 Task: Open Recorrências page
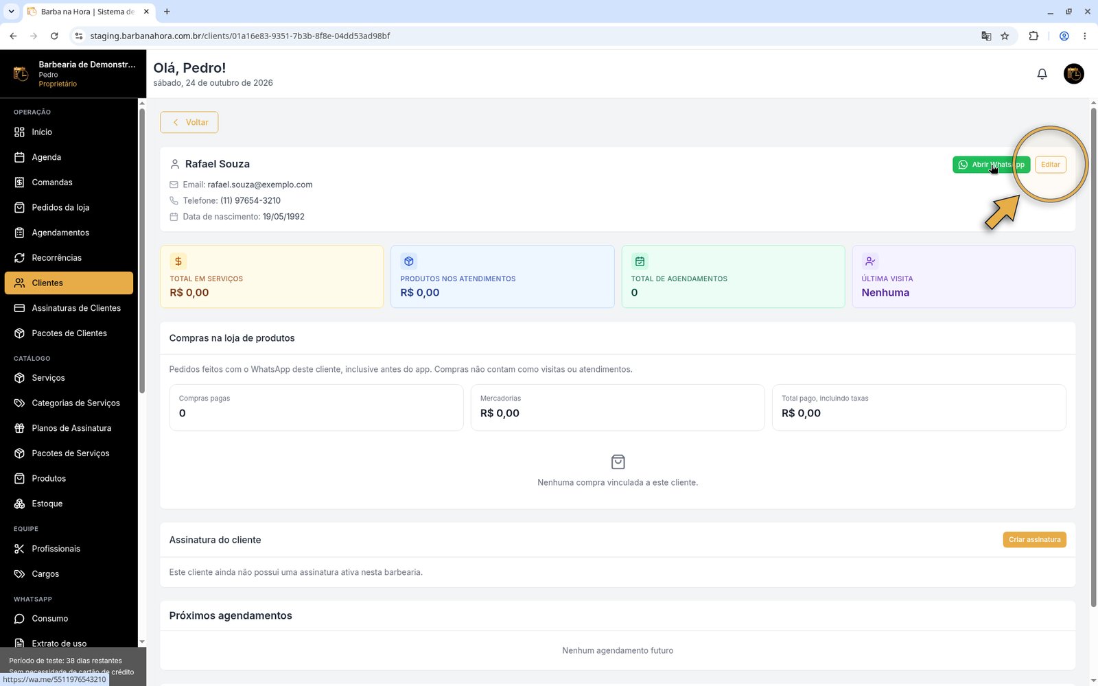(x=69, y=258)
